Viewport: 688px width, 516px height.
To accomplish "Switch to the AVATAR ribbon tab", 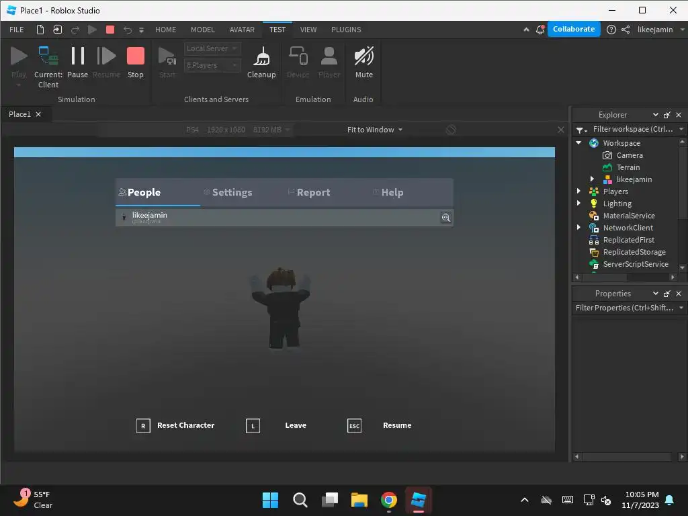I will [x=242, y=30].
